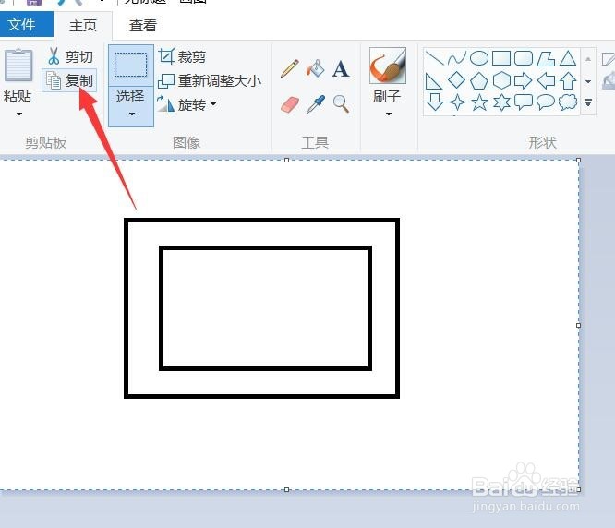
Task: Select the Right triangle shape
Action: pyautogui.click(x=434, y=81)
